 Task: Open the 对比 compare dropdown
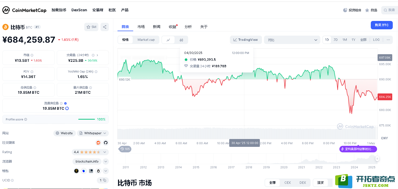(x=292, y=40)
